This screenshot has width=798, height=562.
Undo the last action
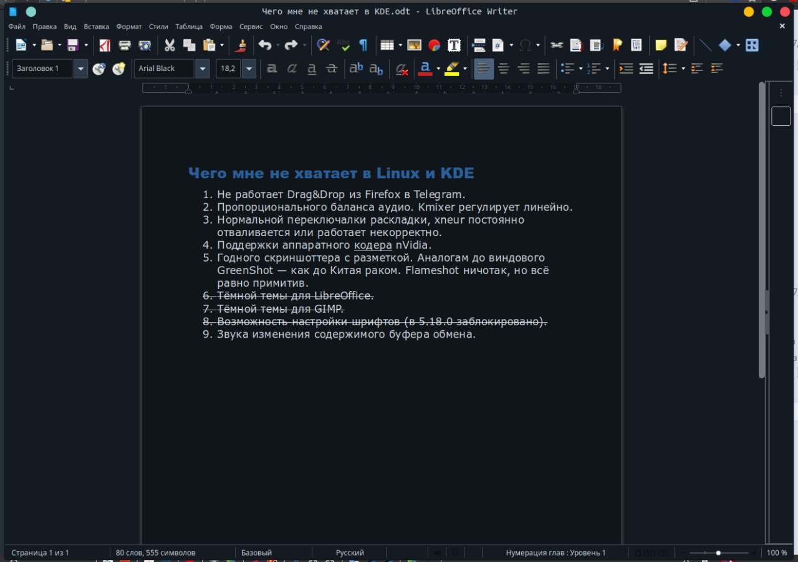(264, 45)
